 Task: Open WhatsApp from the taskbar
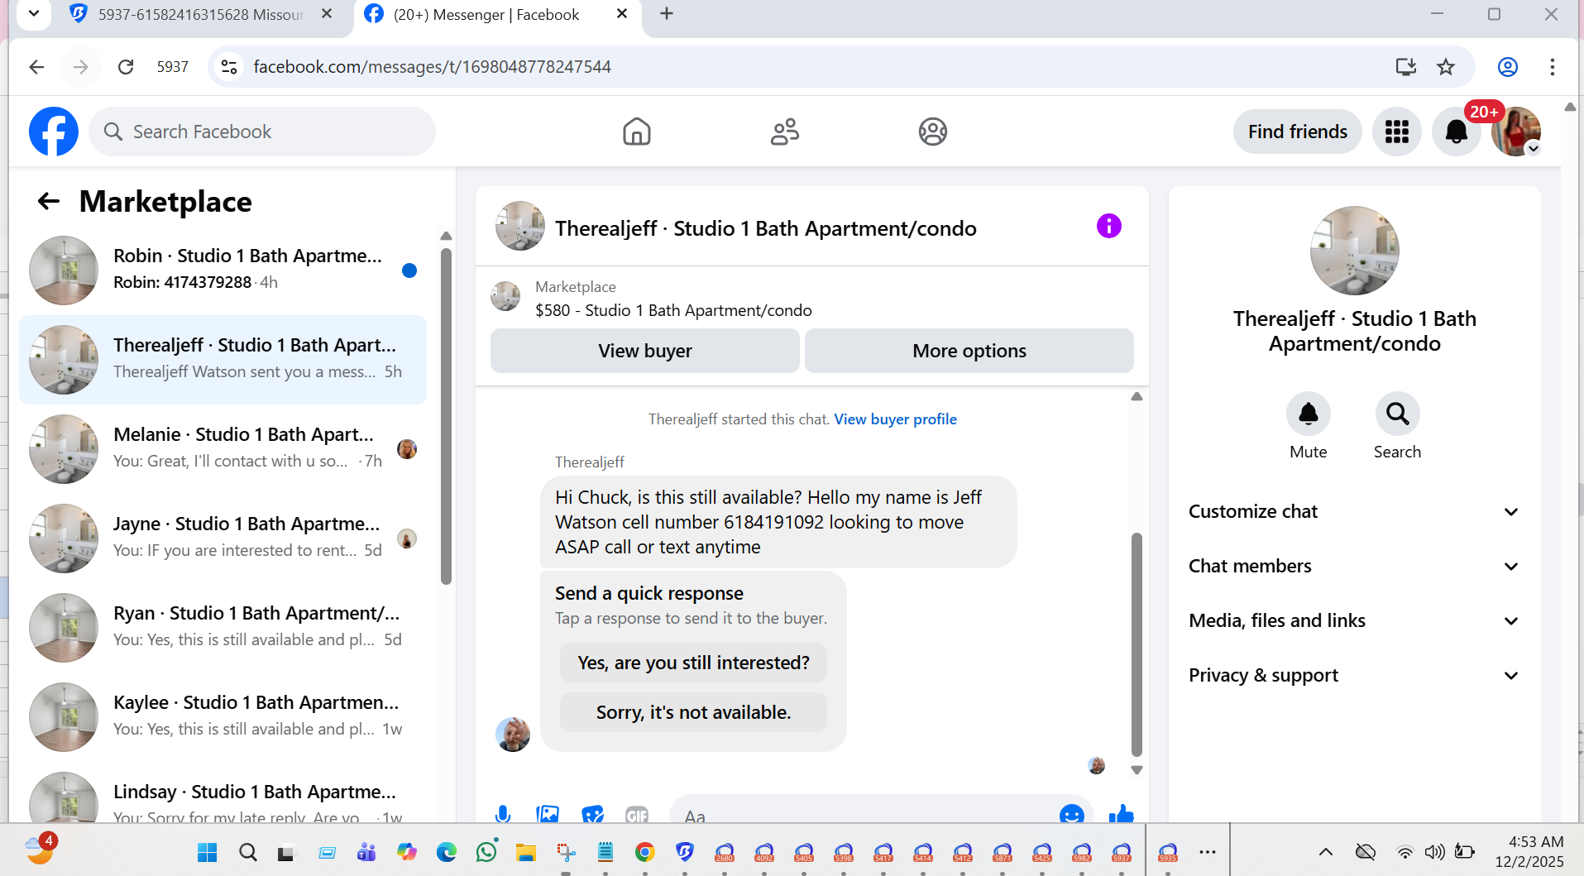pos(486,851)
